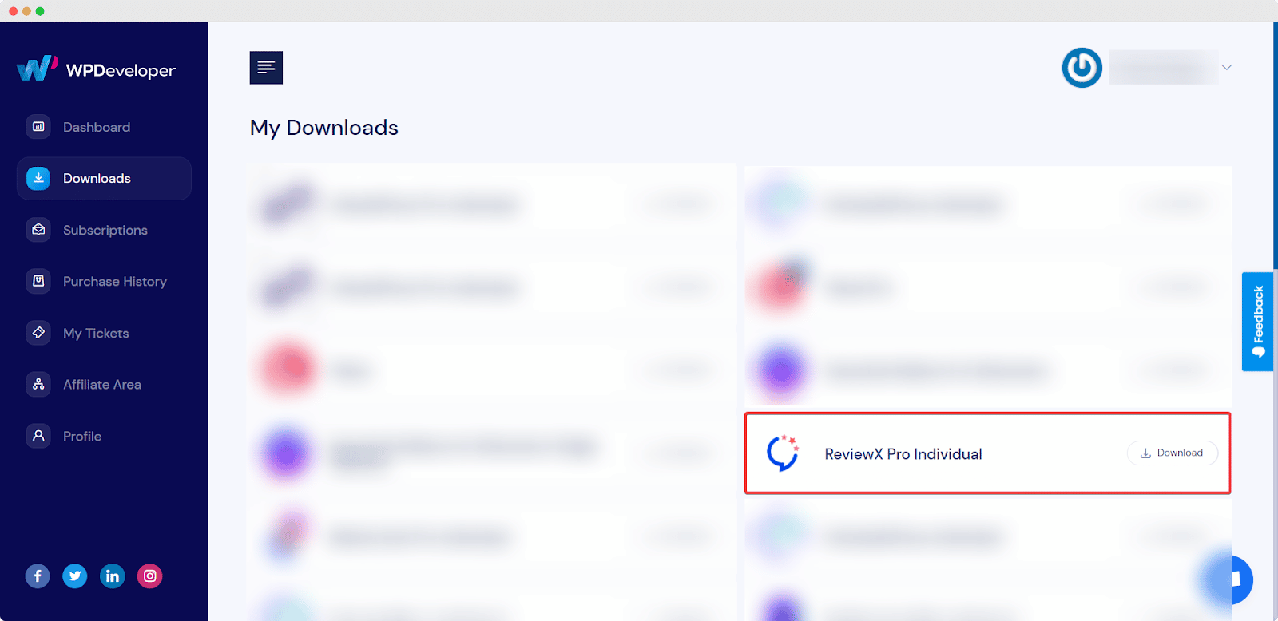Select the My Tickets ticket icon

38,333
